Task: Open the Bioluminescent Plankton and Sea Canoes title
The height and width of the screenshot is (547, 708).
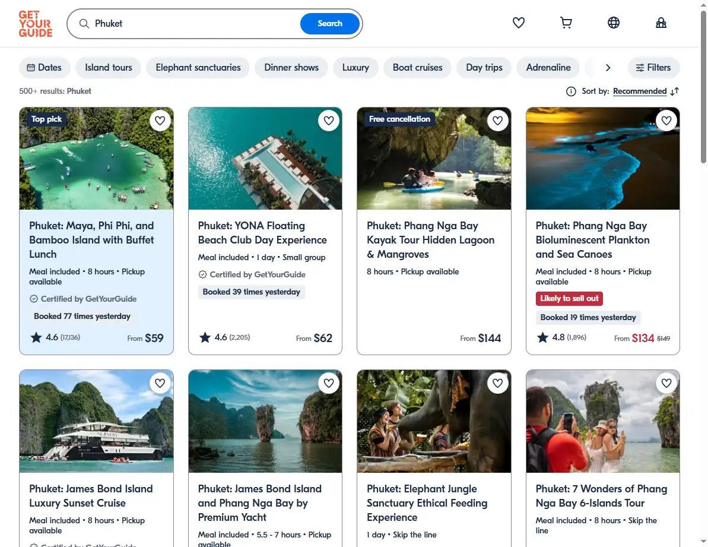Action: tap(592, 240)
